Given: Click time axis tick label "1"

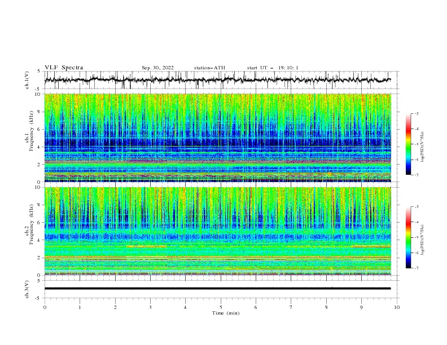Looking at the screenshot, I should coord(80,307).
